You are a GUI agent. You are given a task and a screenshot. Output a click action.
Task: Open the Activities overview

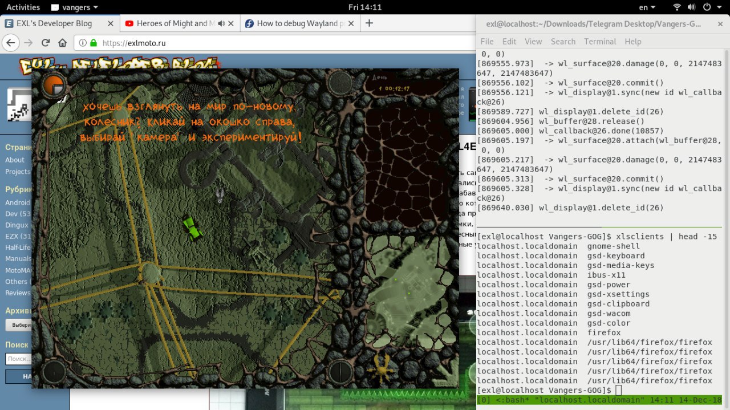tap(23, 7)
